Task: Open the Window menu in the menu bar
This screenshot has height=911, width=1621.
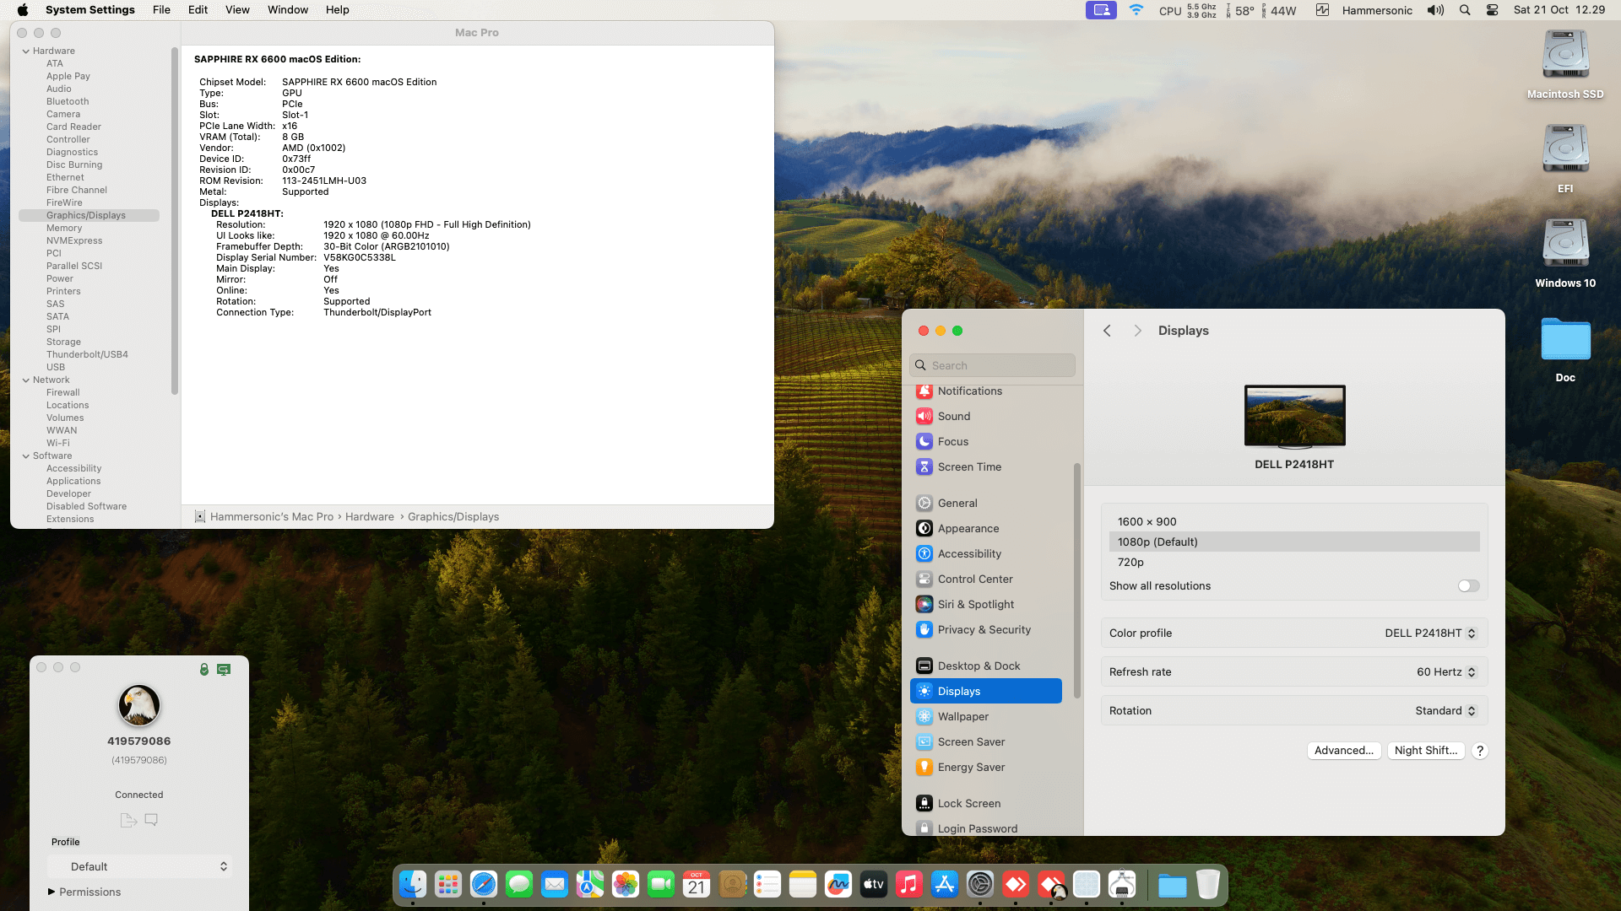Action: click(287, 10)
